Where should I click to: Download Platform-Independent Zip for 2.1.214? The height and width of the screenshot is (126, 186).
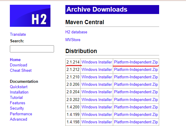click(136, 62)
